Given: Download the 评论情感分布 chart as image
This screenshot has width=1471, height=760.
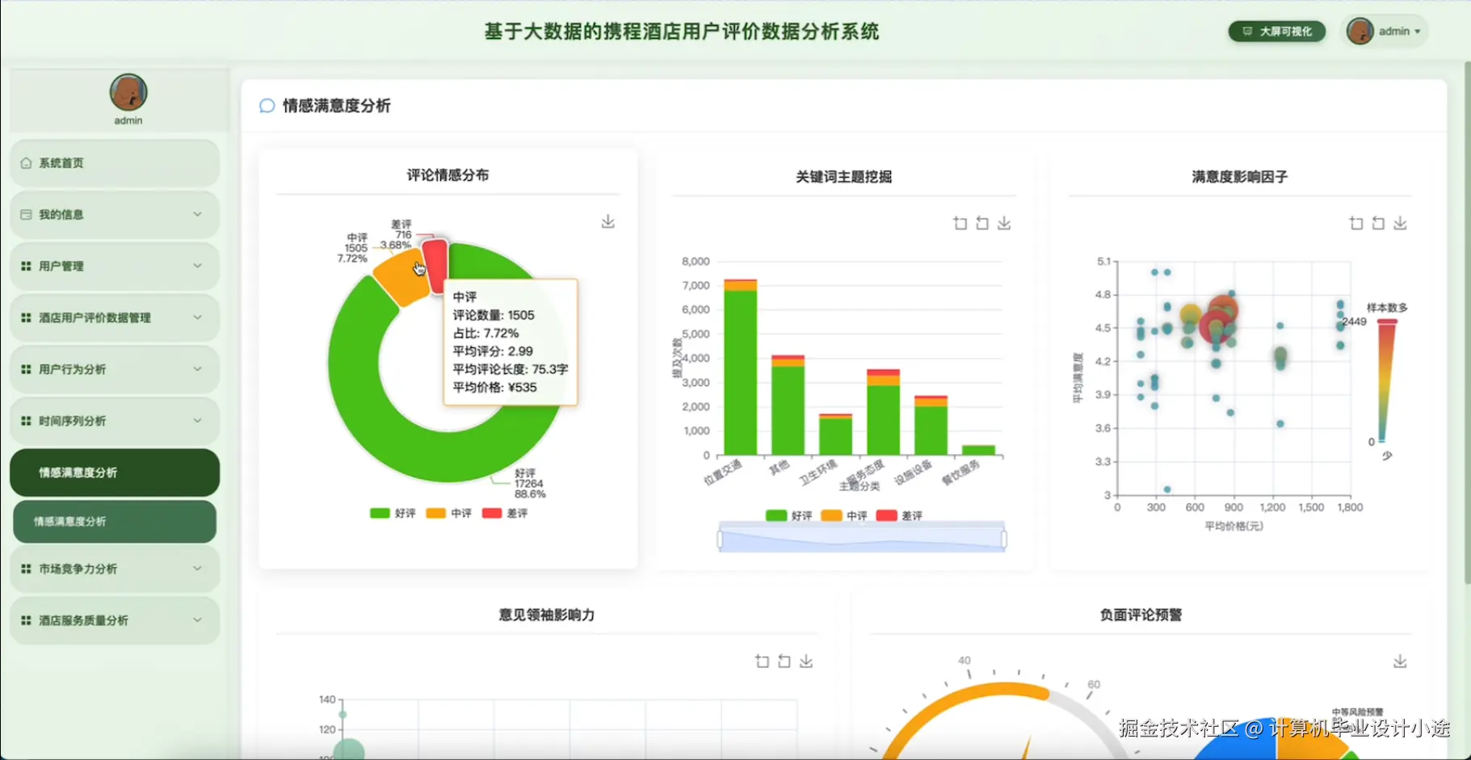Looking at the screenshot, I should tap(607, 221).
